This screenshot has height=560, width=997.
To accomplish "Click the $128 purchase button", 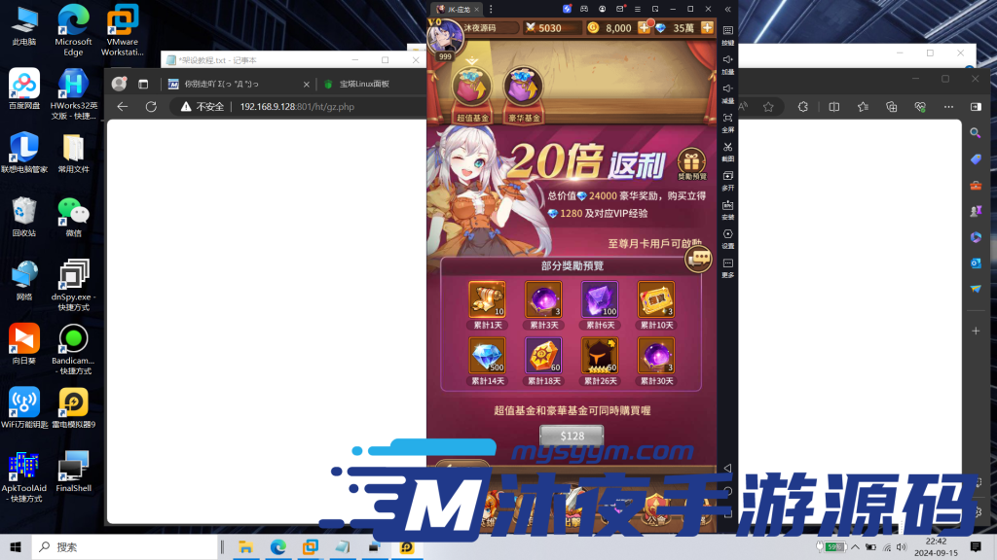I will (571, 437).
